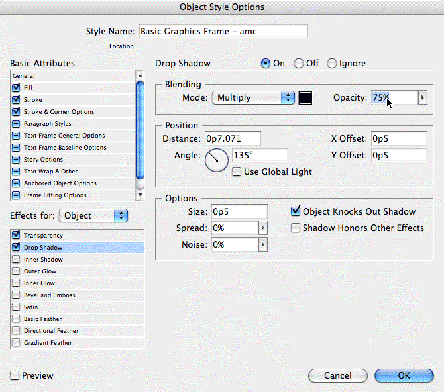
Task: Click attributes list scroll up arrow
Action: [140, 75]
